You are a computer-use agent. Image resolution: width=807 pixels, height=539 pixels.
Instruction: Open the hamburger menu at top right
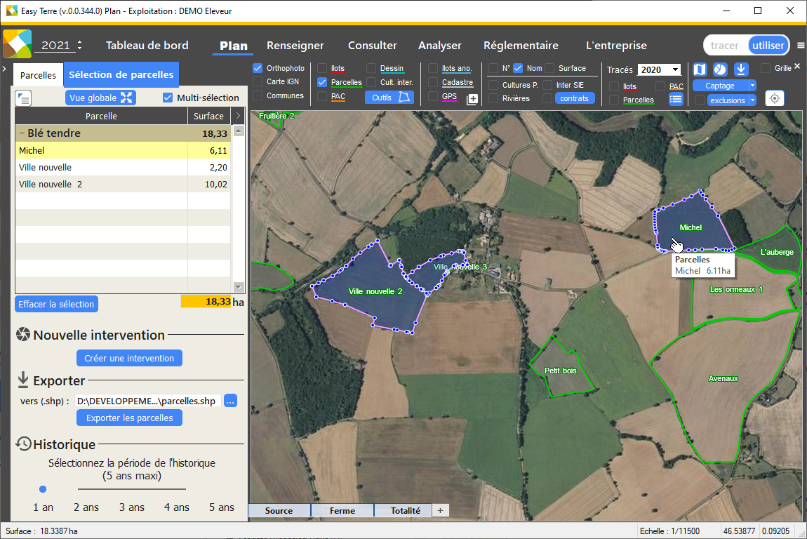[801, 46]
